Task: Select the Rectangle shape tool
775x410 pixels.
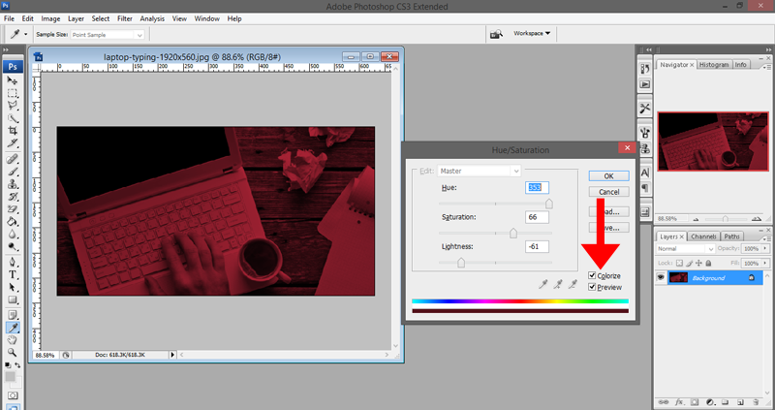Action: click(x=13, y=300)
